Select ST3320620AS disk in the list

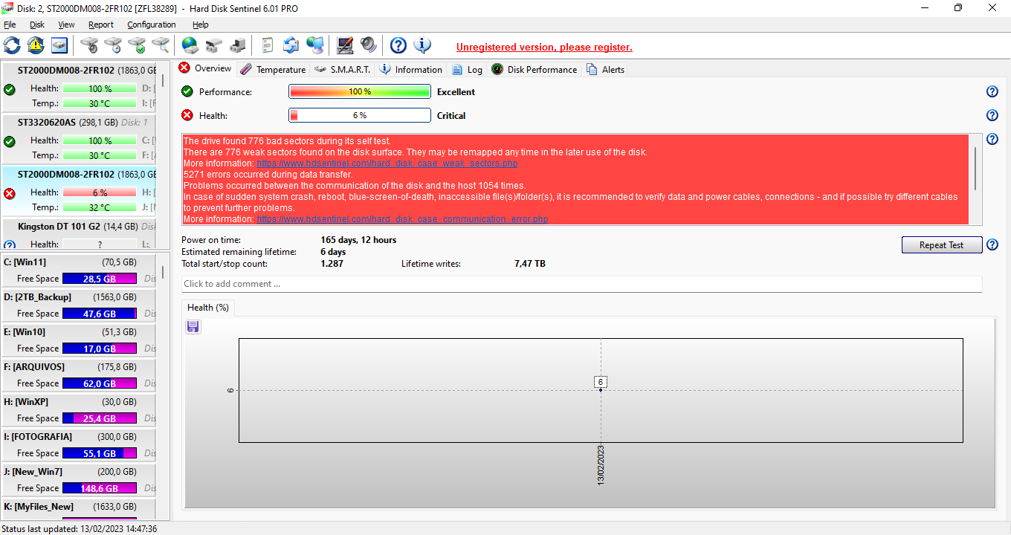point(78,139)
